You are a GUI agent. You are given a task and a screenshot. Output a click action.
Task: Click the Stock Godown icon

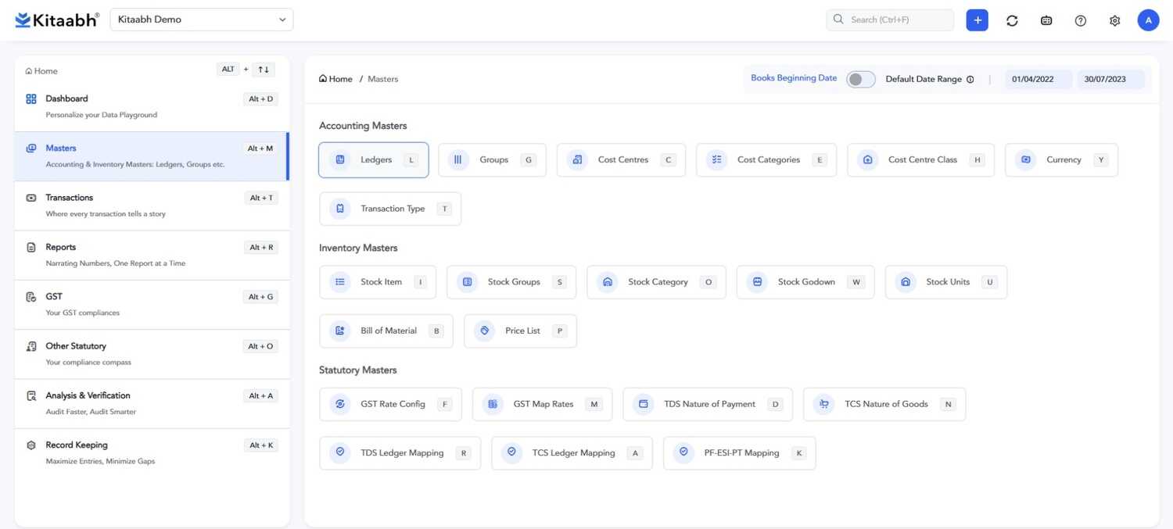757,282
